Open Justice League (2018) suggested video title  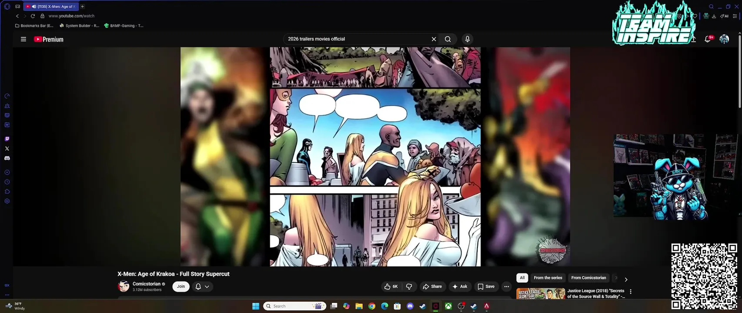coord(596,293)
